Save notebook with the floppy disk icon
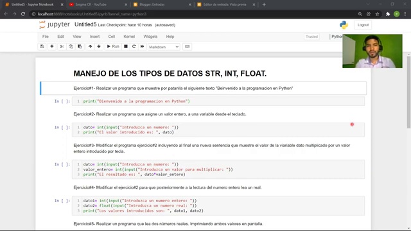The height and width of the screenshot is (231, 411). (x=42, y=47)
